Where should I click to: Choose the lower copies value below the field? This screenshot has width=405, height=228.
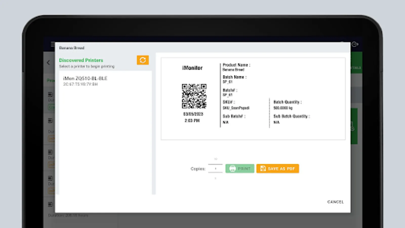(215, 179)
